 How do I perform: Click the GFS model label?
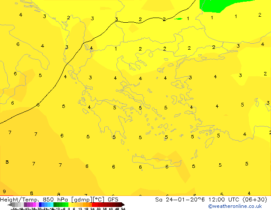[113, 200]
